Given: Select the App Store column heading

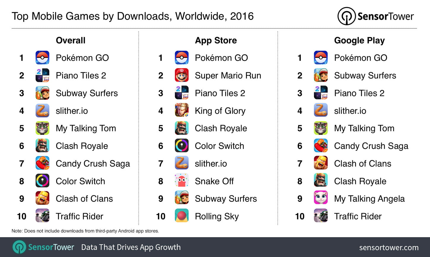Looking at the screenshot, I should point(216,40).
